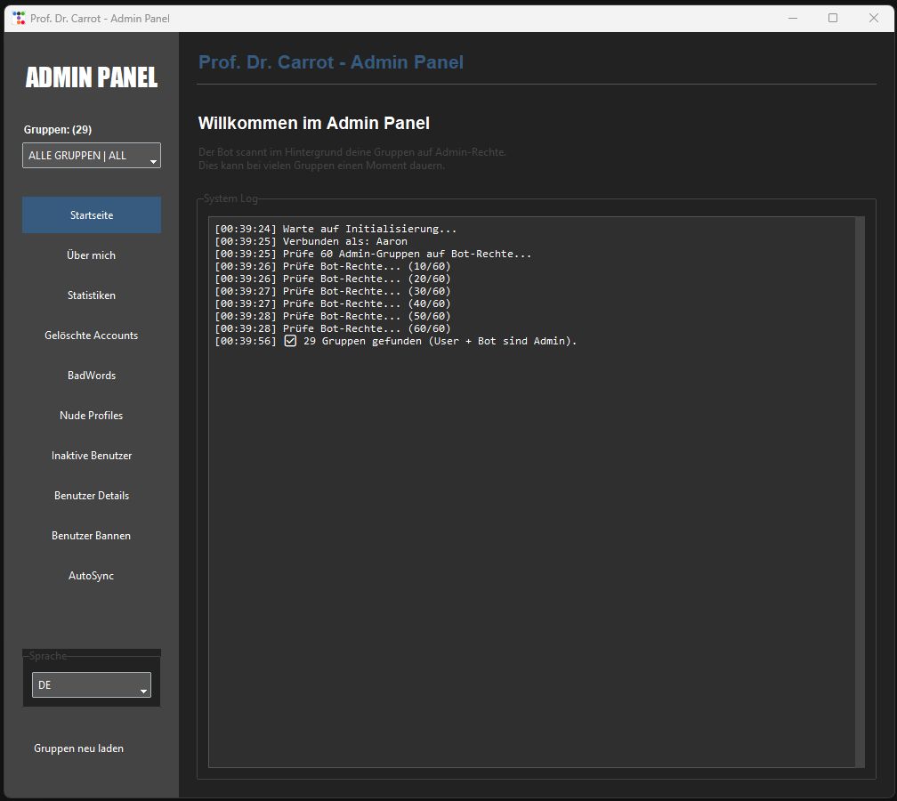This screenshot has height=801, width=897.
Task: Select Nude Profiles in sidebar
Action: pyautogui.click(x=92, y=416)
